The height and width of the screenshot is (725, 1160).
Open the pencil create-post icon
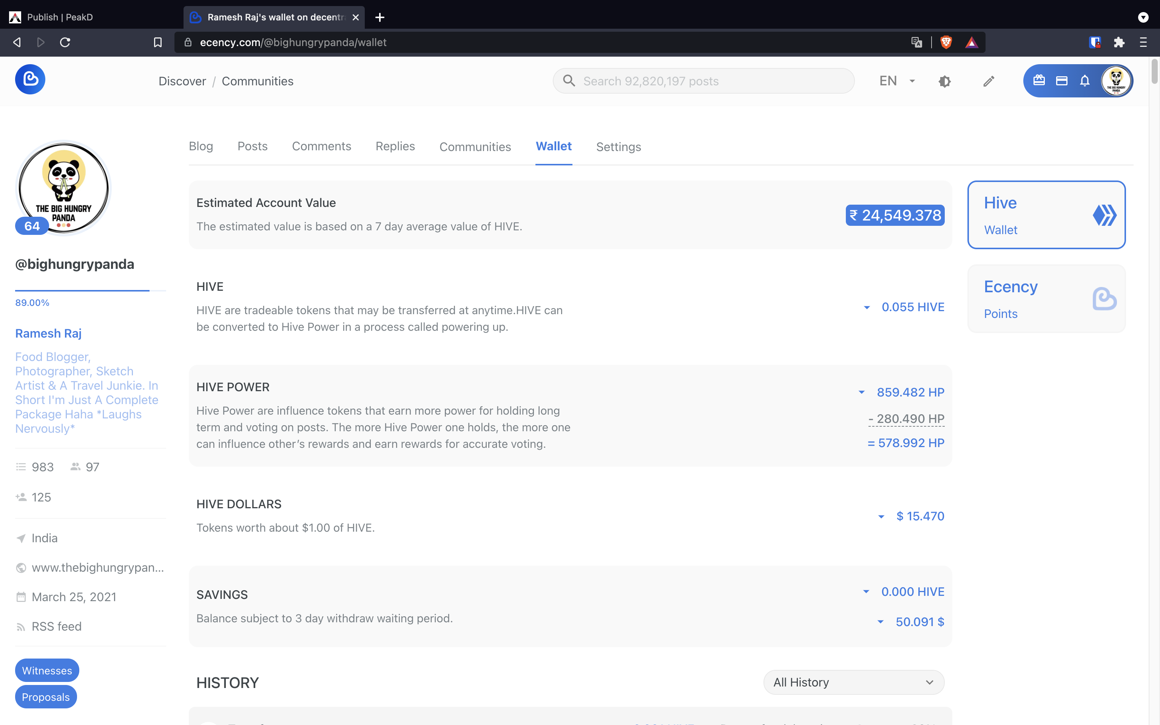click(x=989, y=82)
